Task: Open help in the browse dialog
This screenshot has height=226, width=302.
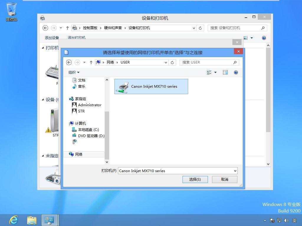Action: pyautogui.click(x=236, y=72)
